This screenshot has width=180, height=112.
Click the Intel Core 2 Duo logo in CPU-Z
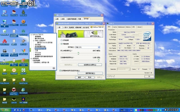pyautogui.click(x=147, y=36)
